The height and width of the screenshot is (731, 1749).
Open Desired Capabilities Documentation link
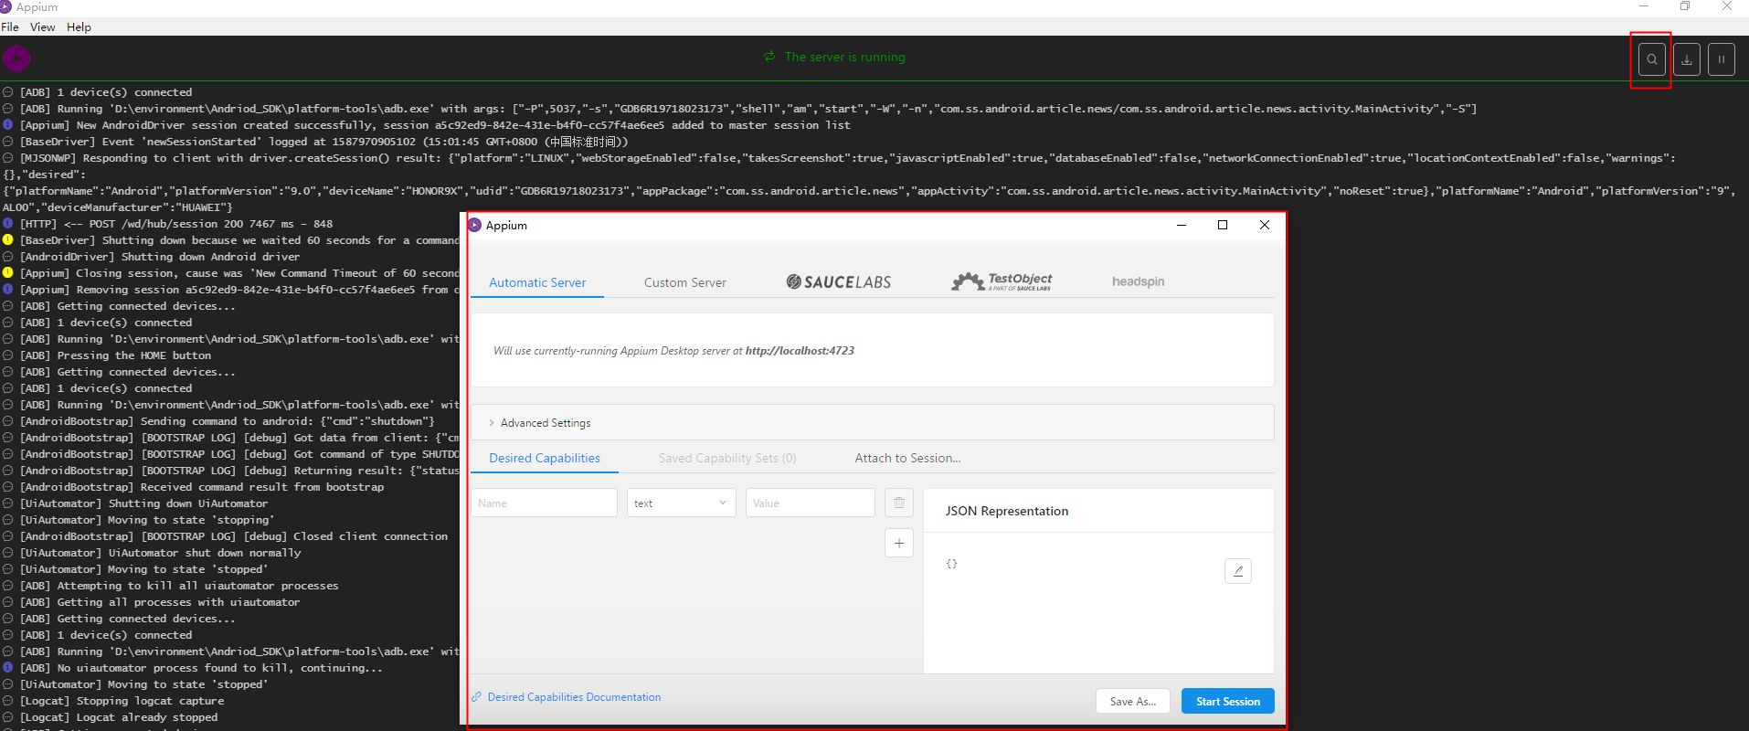(x=574, y=697)
